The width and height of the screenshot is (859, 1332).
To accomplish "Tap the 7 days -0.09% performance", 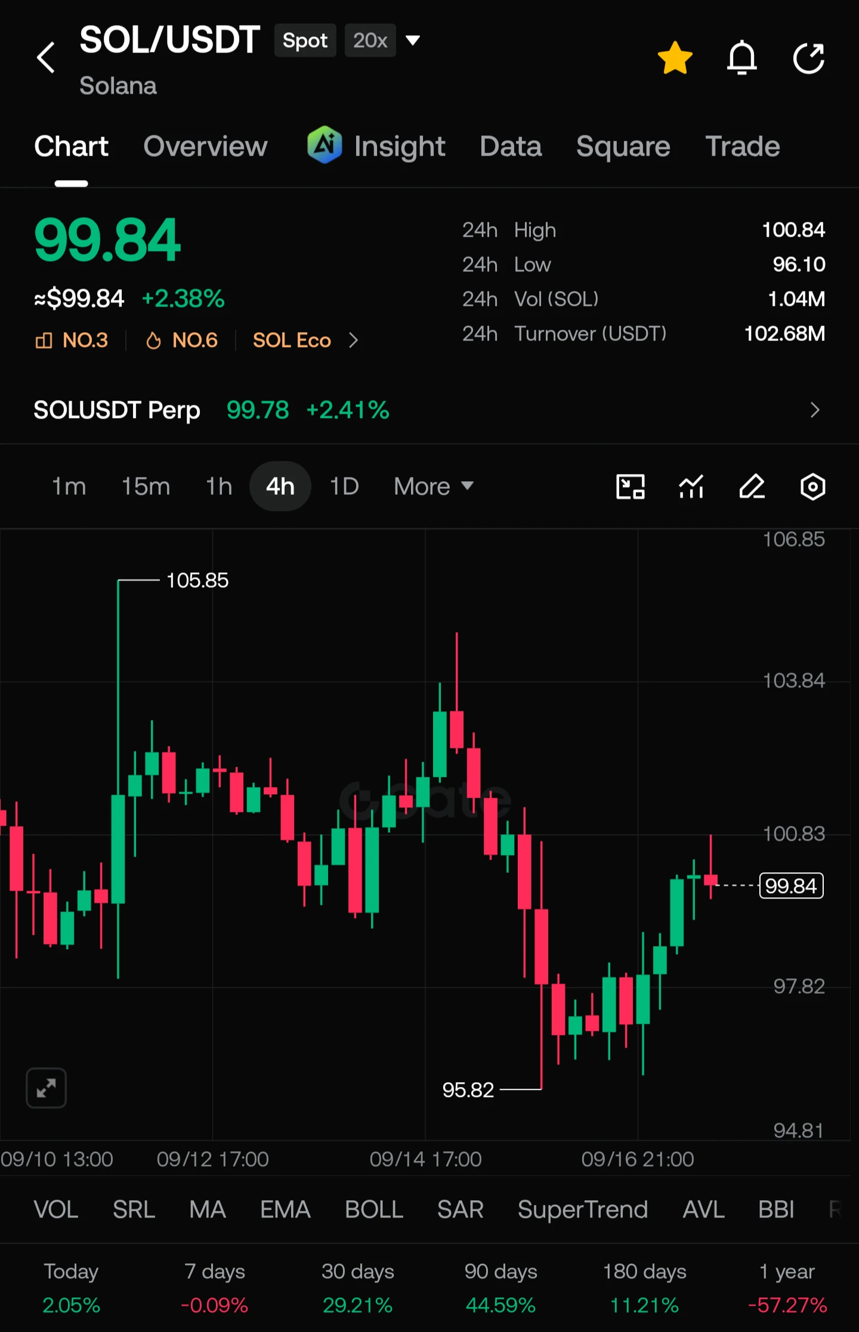I will pyautogui.click(x=215, y=1288).
